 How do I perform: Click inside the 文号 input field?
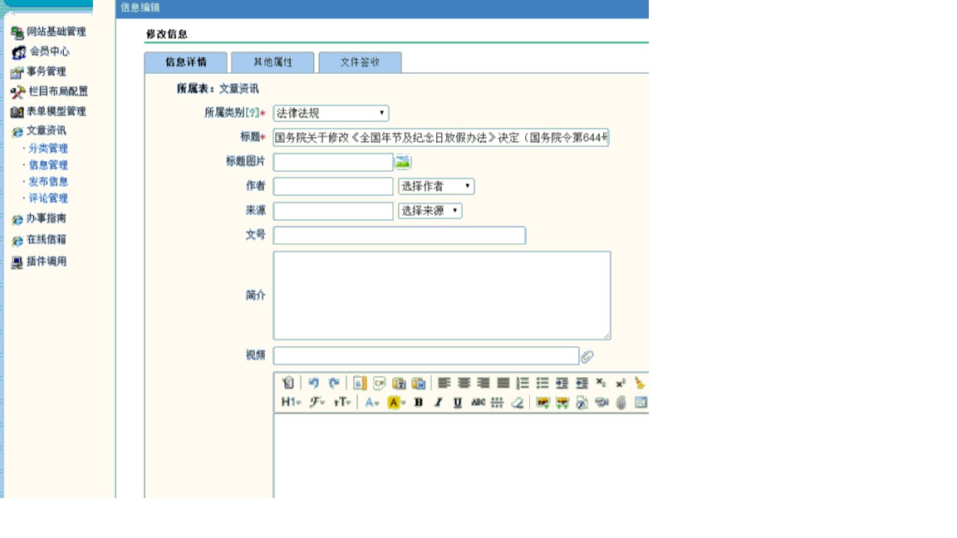pyautogui.click(x=399, y=236)
